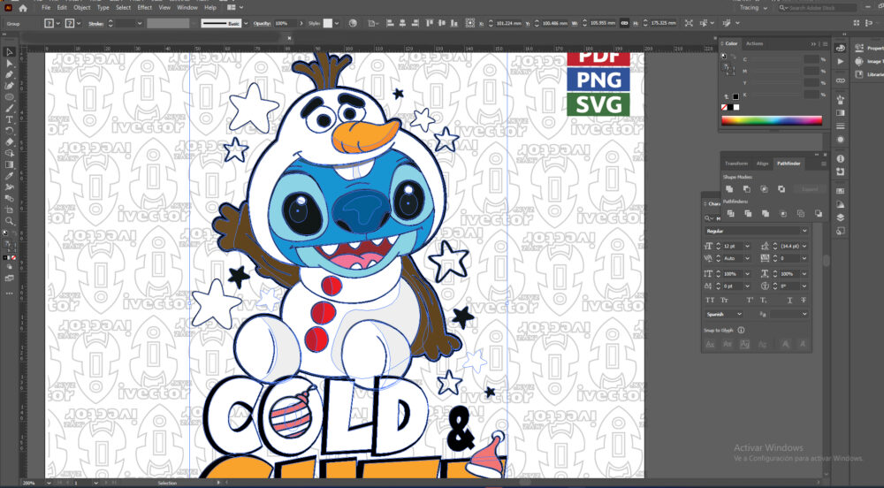Click the black swatch in Color panel
Image resolution: width=884 pixels, height=488 pixels.
[x=730, y=107]
